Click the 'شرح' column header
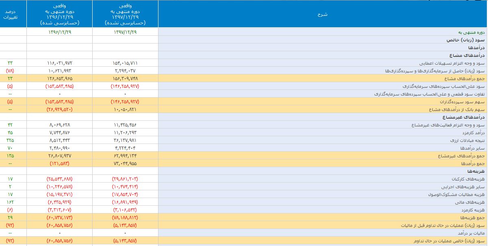 coord(322,14)
